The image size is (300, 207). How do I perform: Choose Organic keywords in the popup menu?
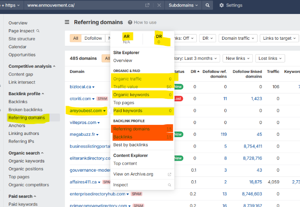[142, 95]
